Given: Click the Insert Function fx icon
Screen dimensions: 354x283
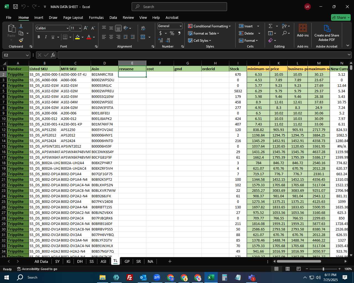Looking at the screenshot, I should (x=53, y=55).
